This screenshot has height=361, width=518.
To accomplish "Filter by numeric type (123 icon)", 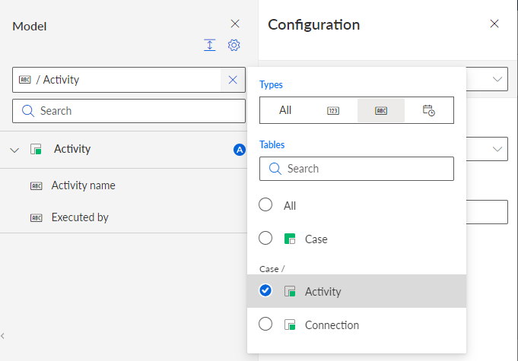I will [333, 110].
